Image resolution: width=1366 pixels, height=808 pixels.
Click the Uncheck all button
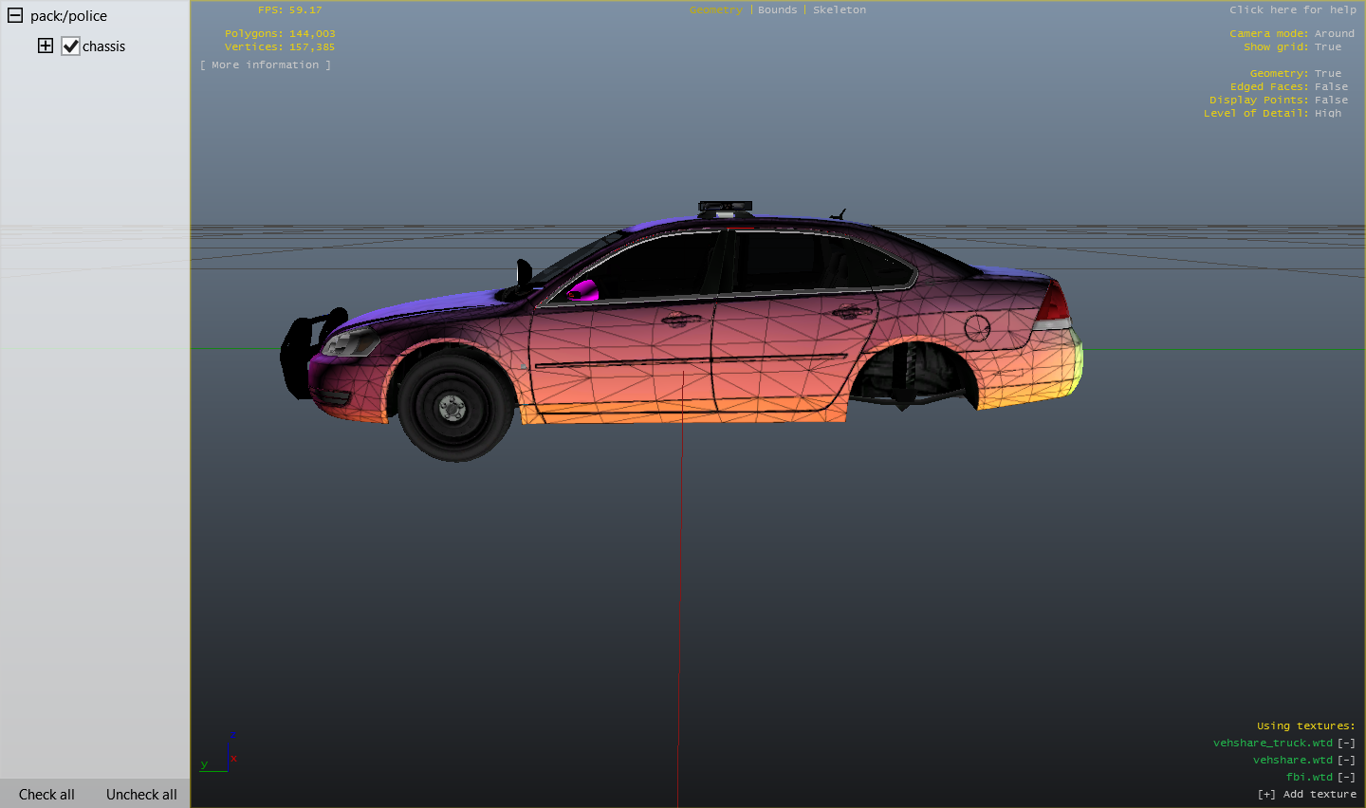click(141, 795)
